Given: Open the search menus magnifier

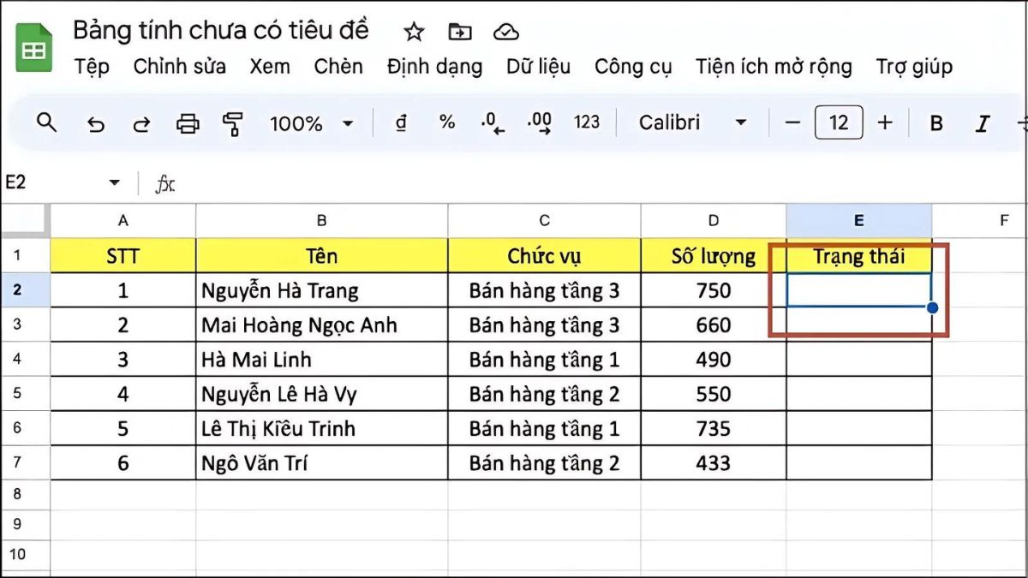Looking at the screenshot, I should pos(47,122).
